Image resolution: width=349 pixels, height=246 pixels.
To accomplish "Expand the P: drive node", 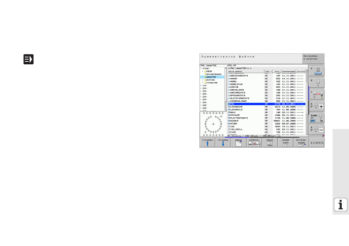I will 201,100.
